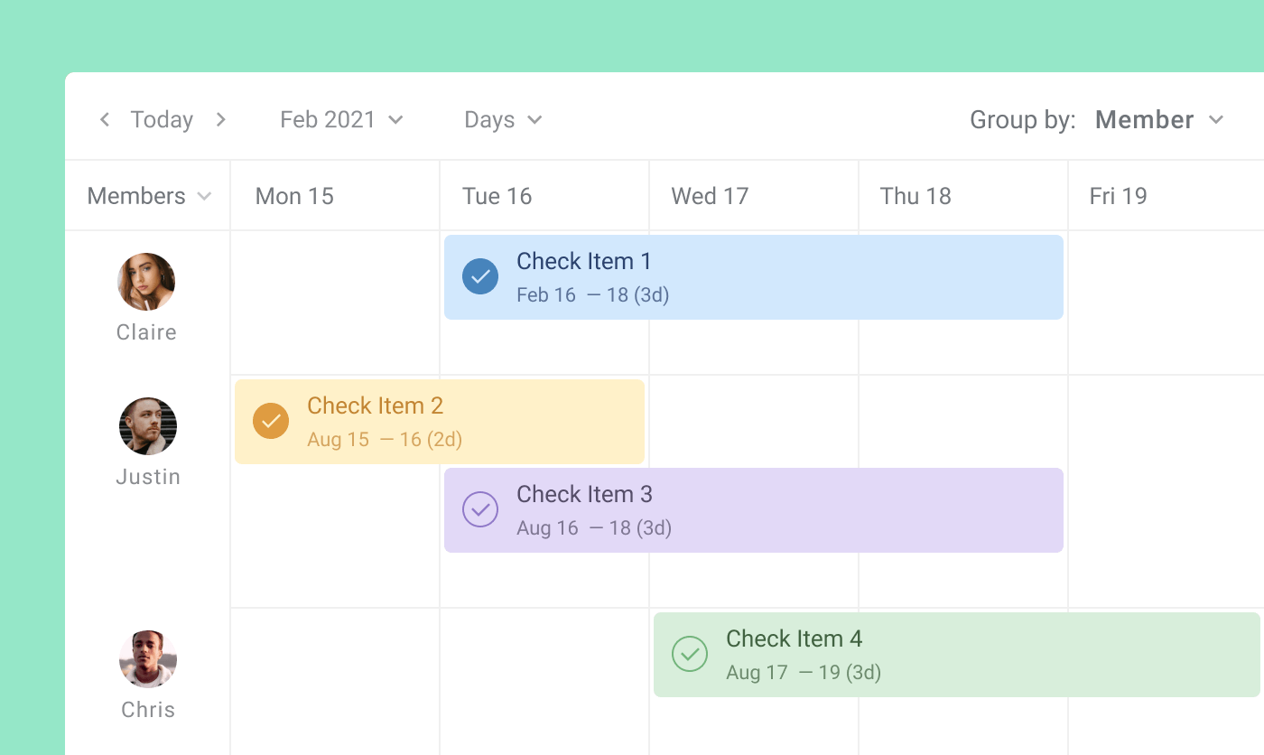1264x755 pixels.
Task: Expand the Members column chevron
Action: pyautogui.click(x=204, y=195)
